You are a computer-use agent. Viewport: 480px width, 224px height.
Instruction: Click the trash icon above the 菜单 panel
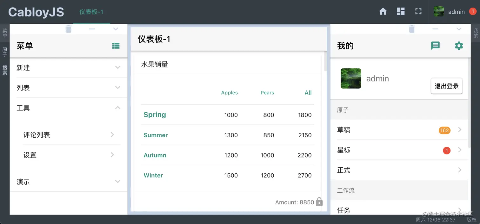click(x=69, y=29)
